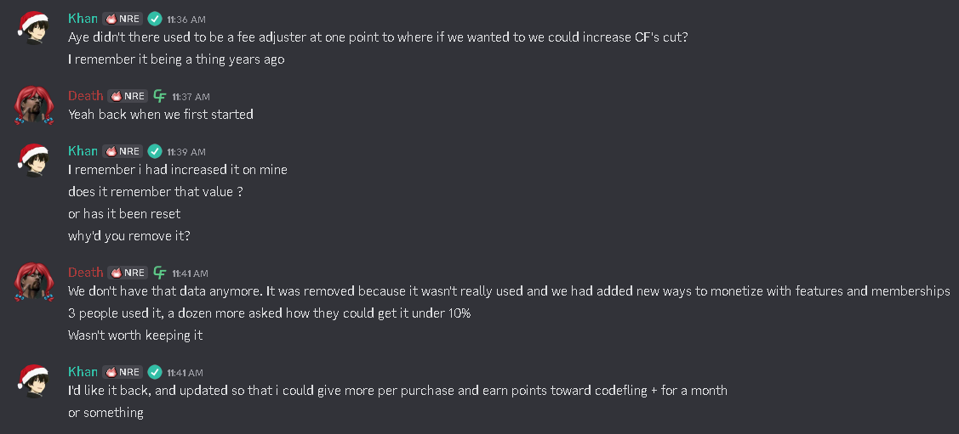Click the message "Wasn't worth keeping it"
The width and height of the screenshot is (959, 434).
click(134, 335)
